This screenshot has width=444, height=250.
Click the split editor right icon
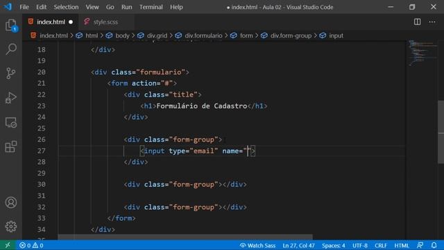pos(417,22)
